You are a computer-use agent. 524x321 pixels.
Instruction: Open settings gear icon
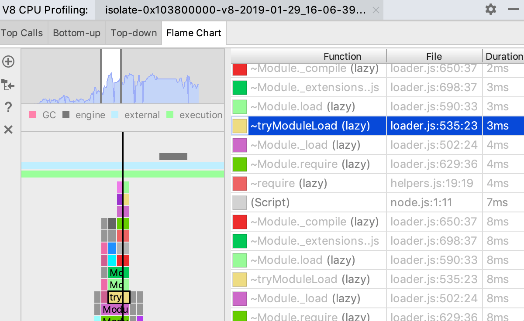click(x=491, y=9)
